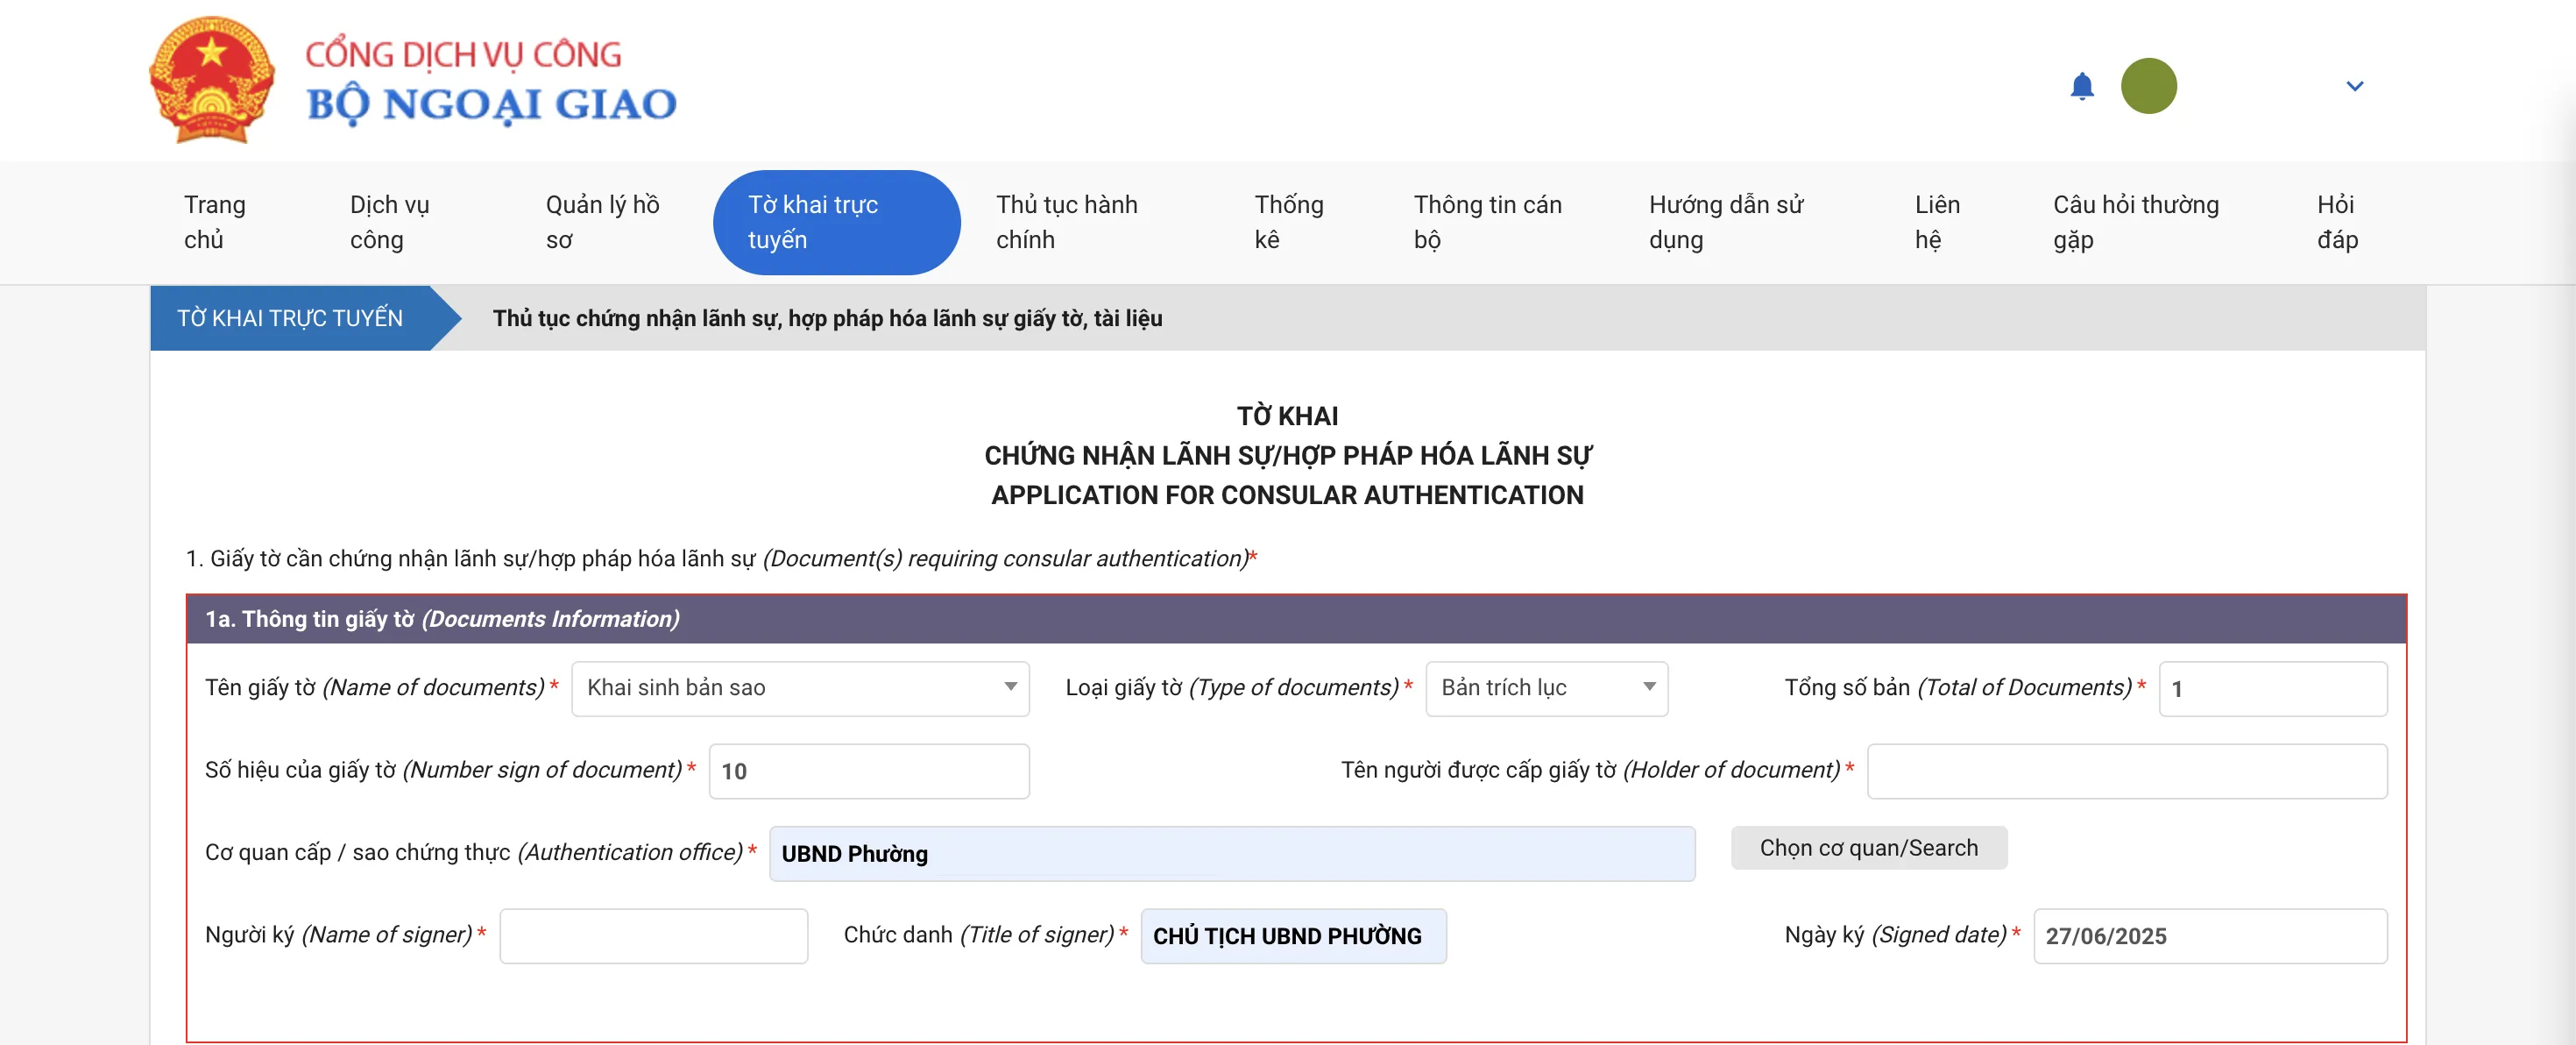Viewport: 2576px width, 1045px height.
Task: Go to Trang chủ menu item
Action: (x=214, y=222)
